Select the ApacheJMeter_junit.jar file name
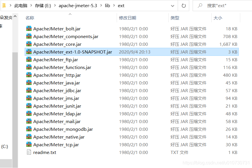Viewport: 252px width, 168px height. 57,106
